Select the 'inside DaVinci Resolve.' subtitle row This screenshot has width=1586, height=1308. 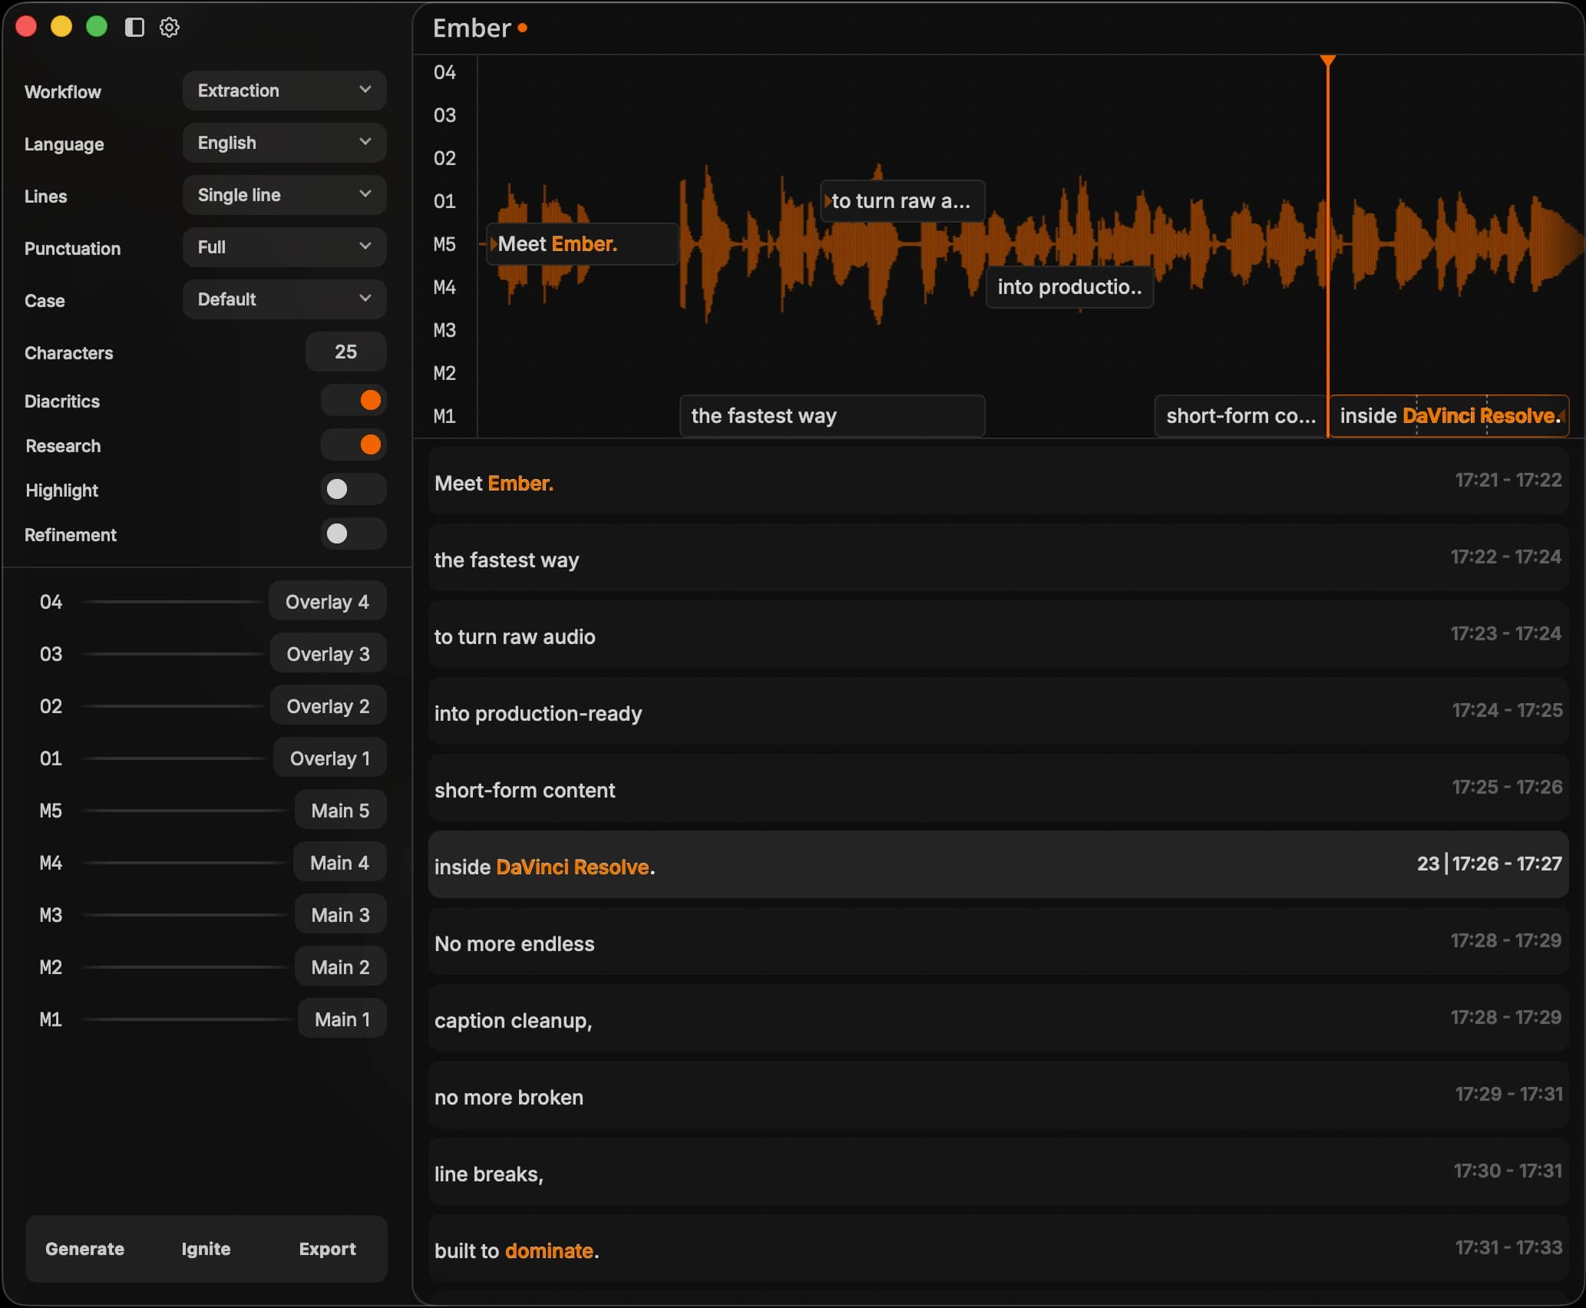[x=998, y=865]
